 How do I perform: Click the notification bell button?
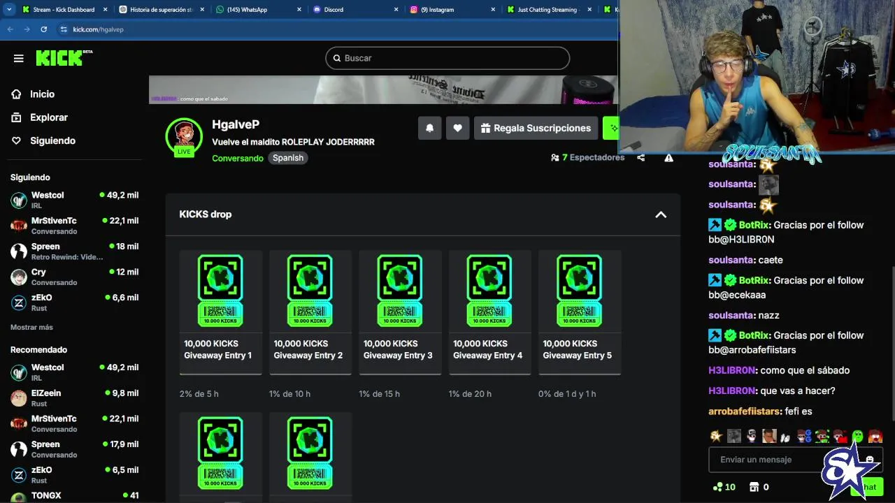430,128
